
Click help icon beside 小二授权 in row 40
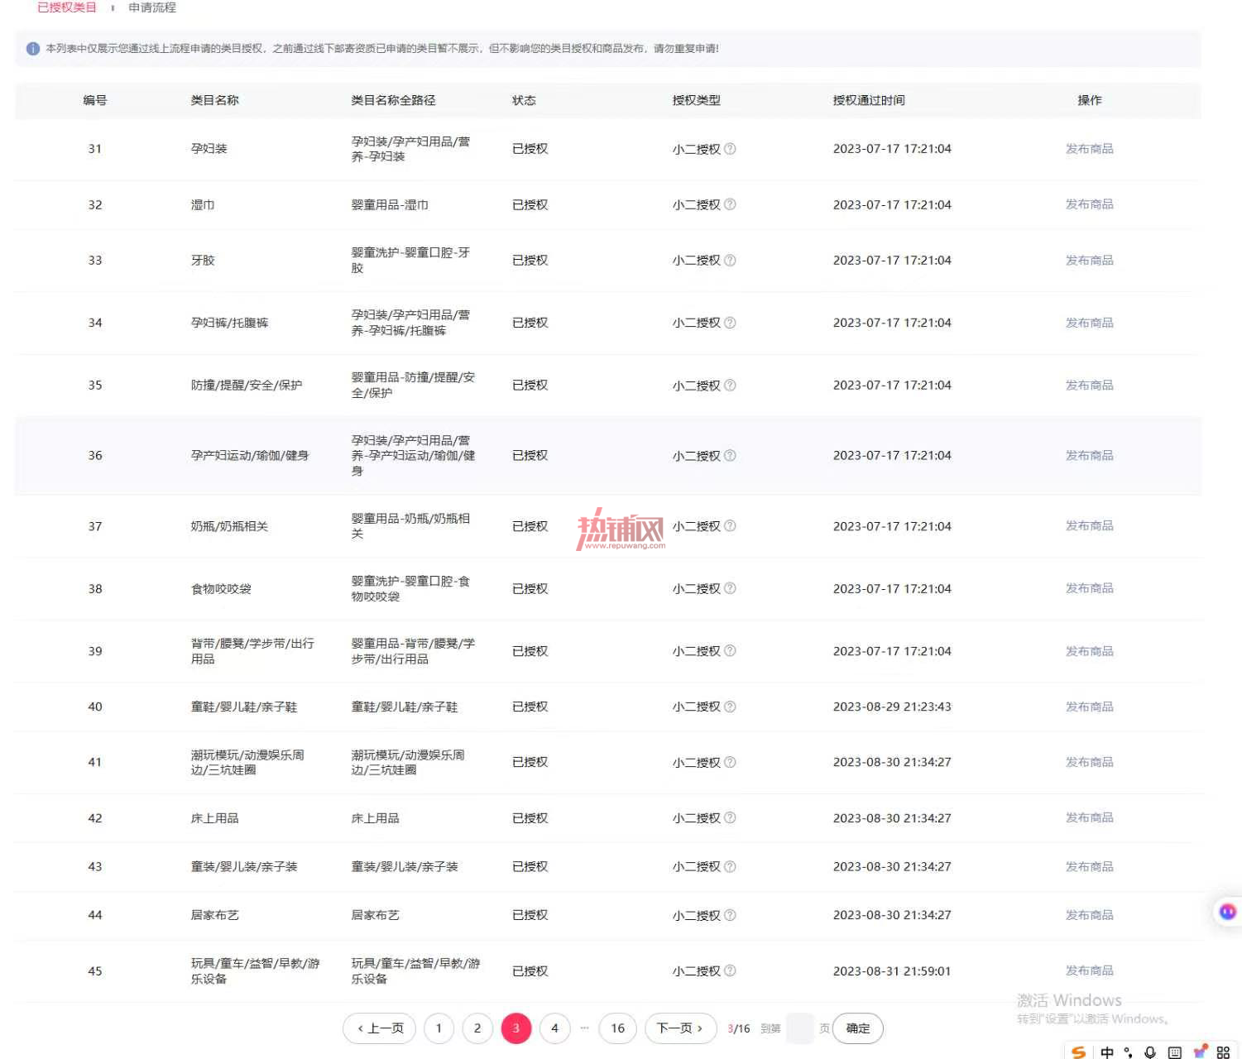730,707
